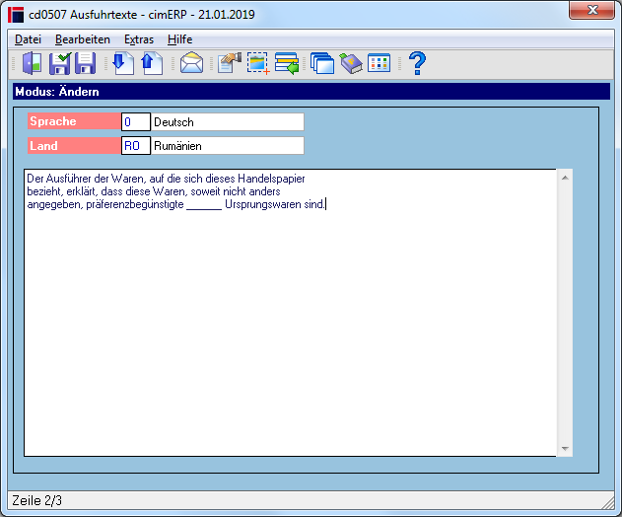This screenshot has height=517, width=622.
Task: Open the Bearbeiten menu
Action: click(x=83, y=39)
